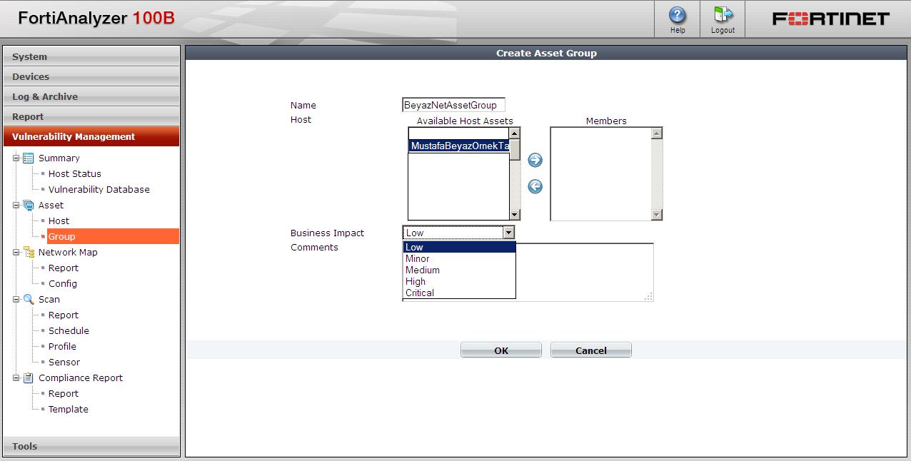
Task: Click the Scan magnifier icon
Action: [x=29, y=299]
